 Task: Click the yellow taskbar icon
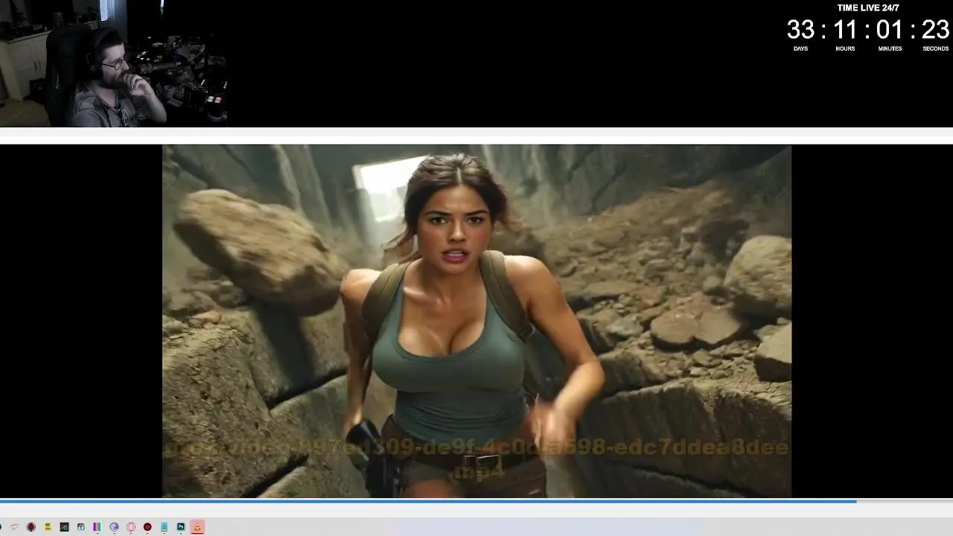(x=48, y=526)
